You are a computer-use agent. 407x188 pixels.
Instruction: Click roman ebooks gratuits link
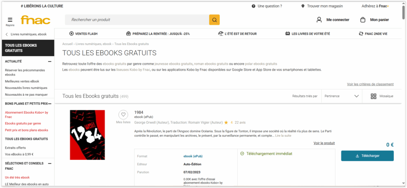click(211, 64)
